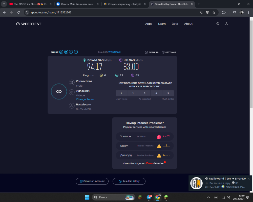Show hidden system tray icons
Viewport: 253px width, 202px height.
pyautogui.click(x=208, y=197)
